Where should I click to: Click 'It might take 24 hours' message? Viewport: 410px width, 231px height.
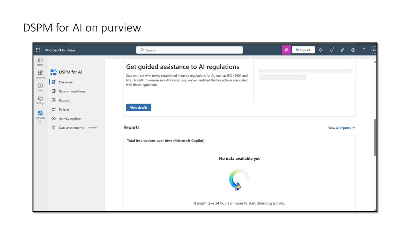(x=239, y=203)
